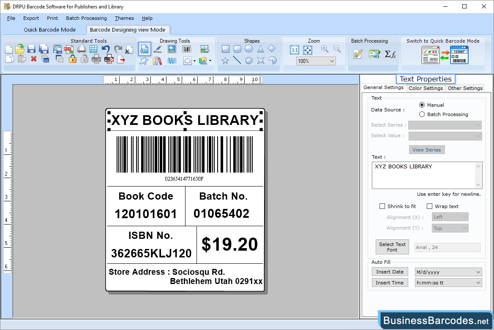Image resolution: width=494 pixels, height=330 pixels.
Task: Open the Select Value dropdown
Action: tap(445, 136)
